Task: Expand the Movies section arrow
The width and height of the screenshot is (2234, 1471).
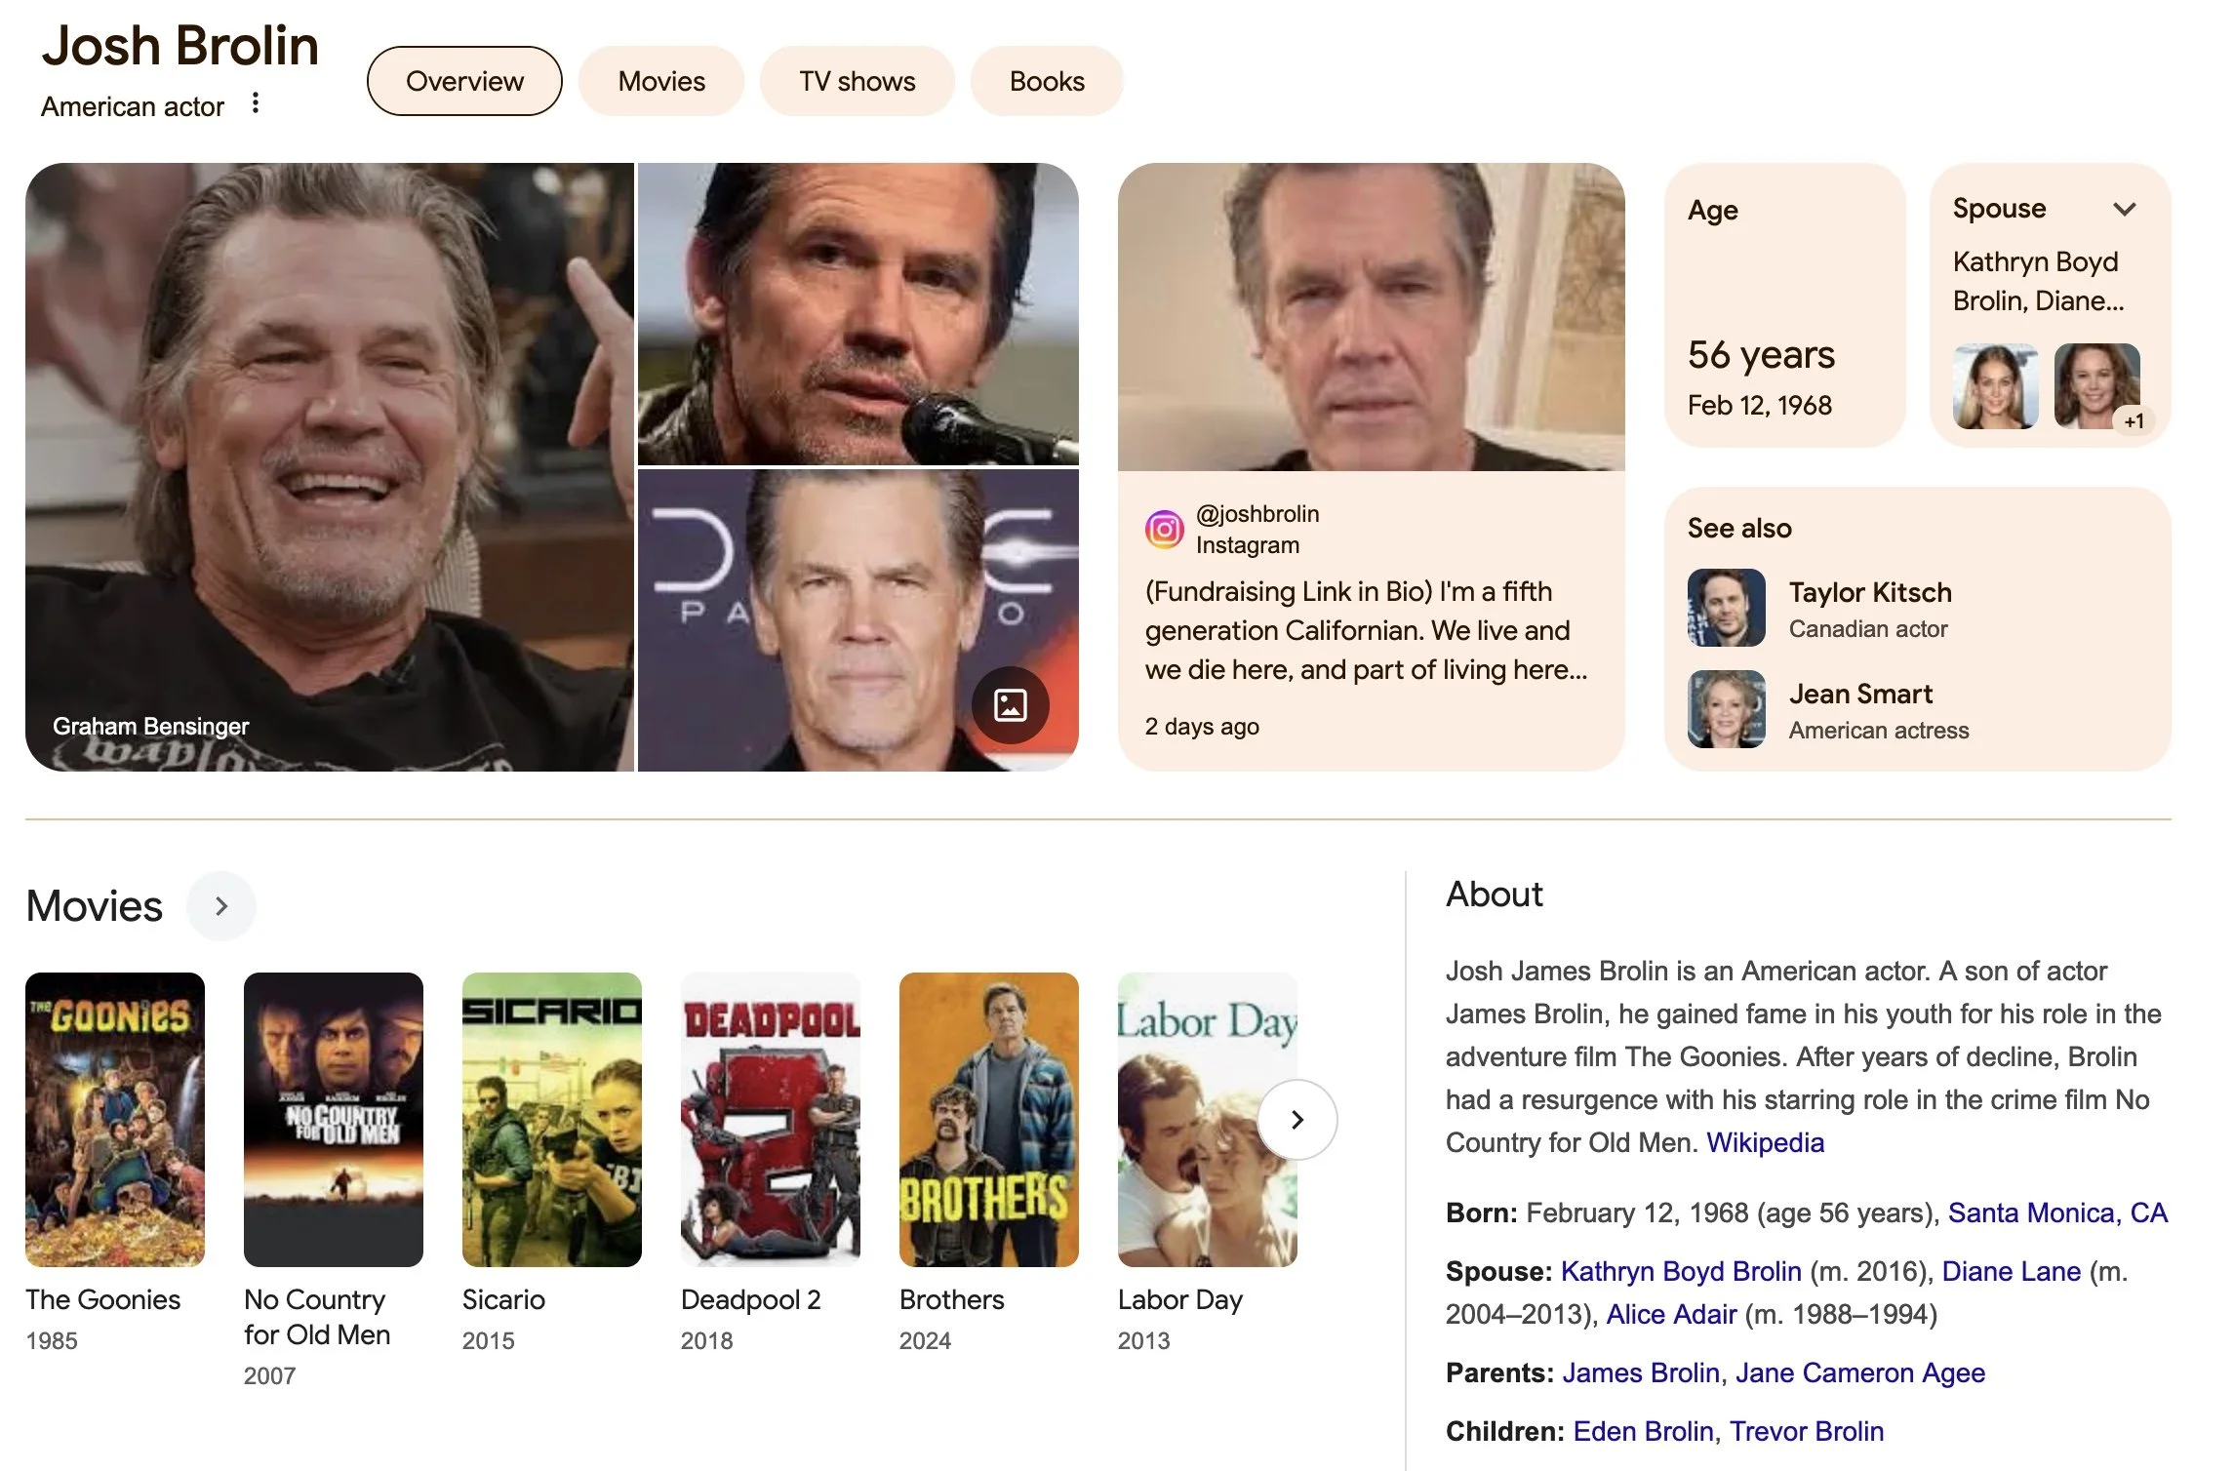Action: point(221,906)
